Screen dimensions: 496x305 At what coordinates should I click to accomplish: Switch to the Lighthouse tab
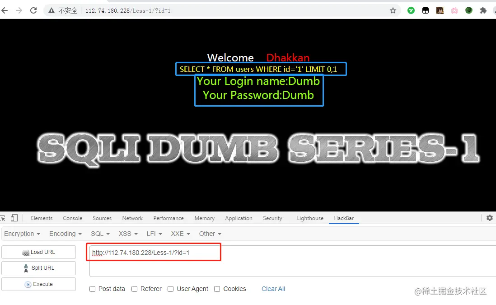click(x=310, y=218)
